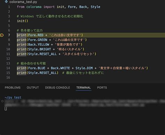Click 'Fore.GREEN' on line 8
The height and width of the screenshot is (135, 165).
[38, 40]
